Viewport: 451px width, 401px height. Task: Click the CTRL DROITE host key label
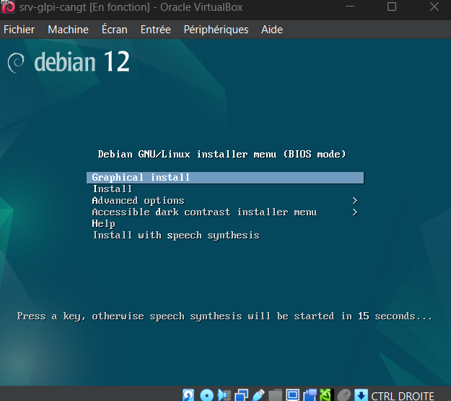point(403,396)
